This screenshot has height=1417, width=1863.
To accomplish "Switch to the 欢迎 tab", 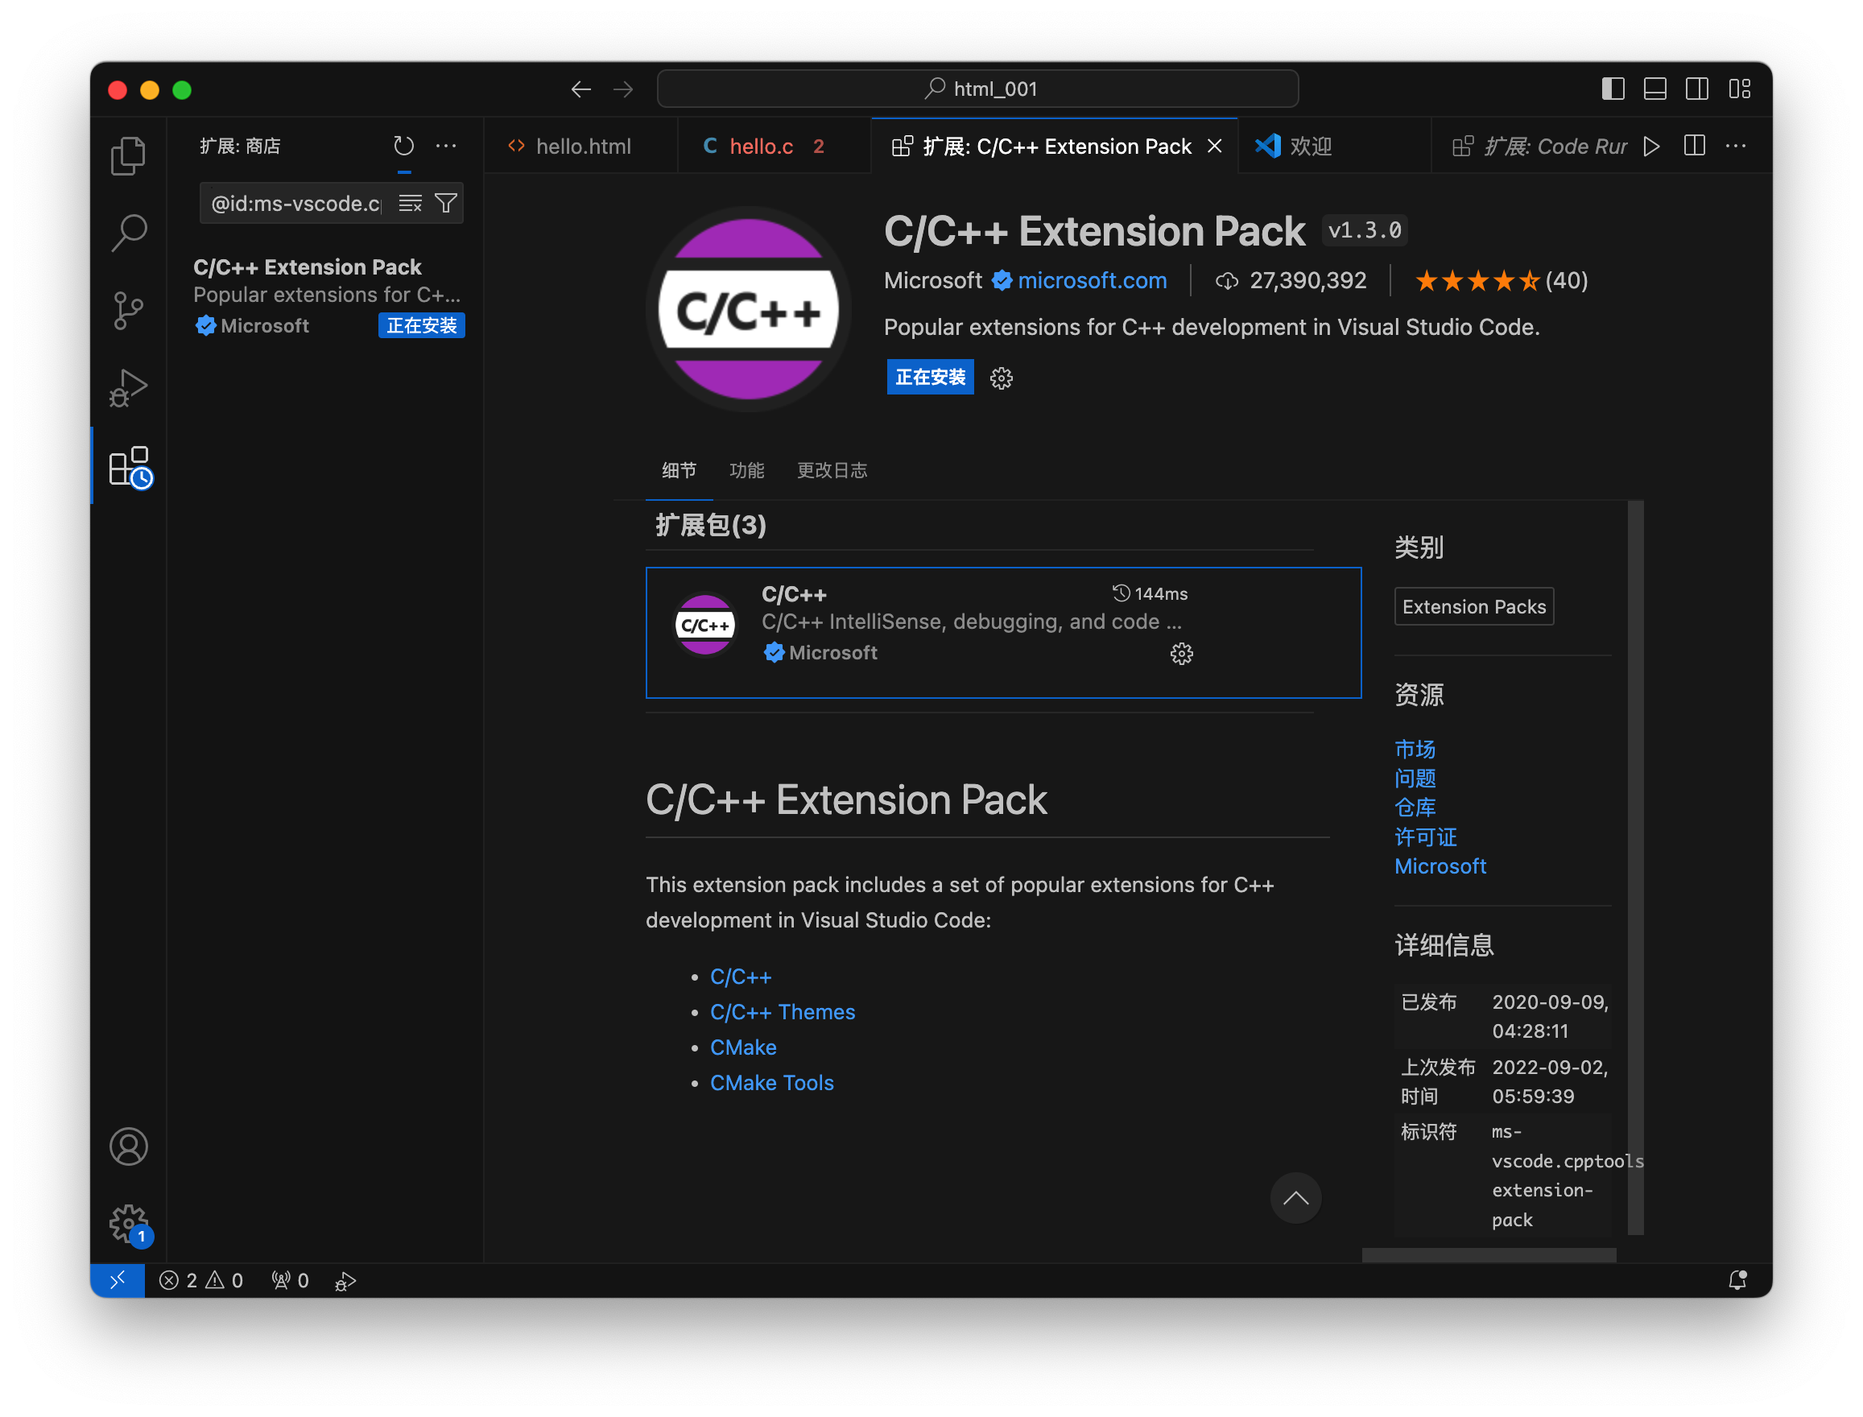I will (x=1333, y=146).
